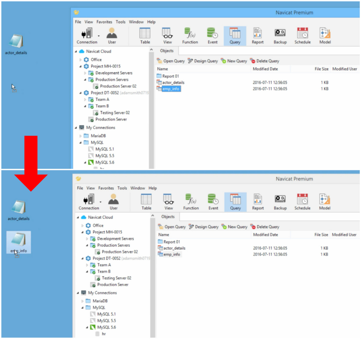
Task: Click the Model icon in the upper window
Action: pos(325,36)
